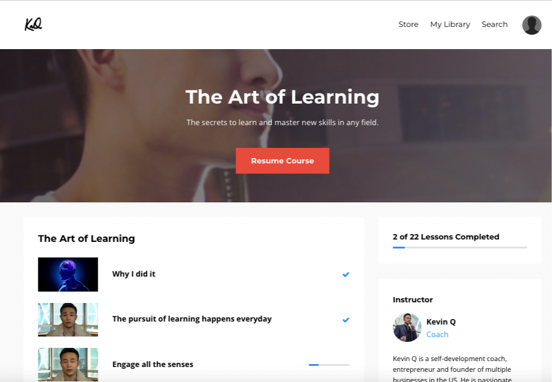This screenshot has height=382, width=552.
Task: Open the Why I did it lesson thumbnail
Action: [68, 274]
